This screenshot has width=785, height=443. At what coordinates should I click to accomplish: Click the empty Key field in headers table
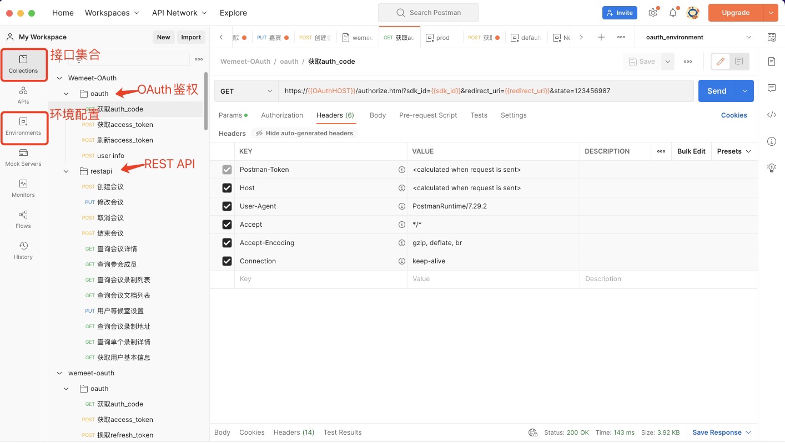[x=320, y=279]
